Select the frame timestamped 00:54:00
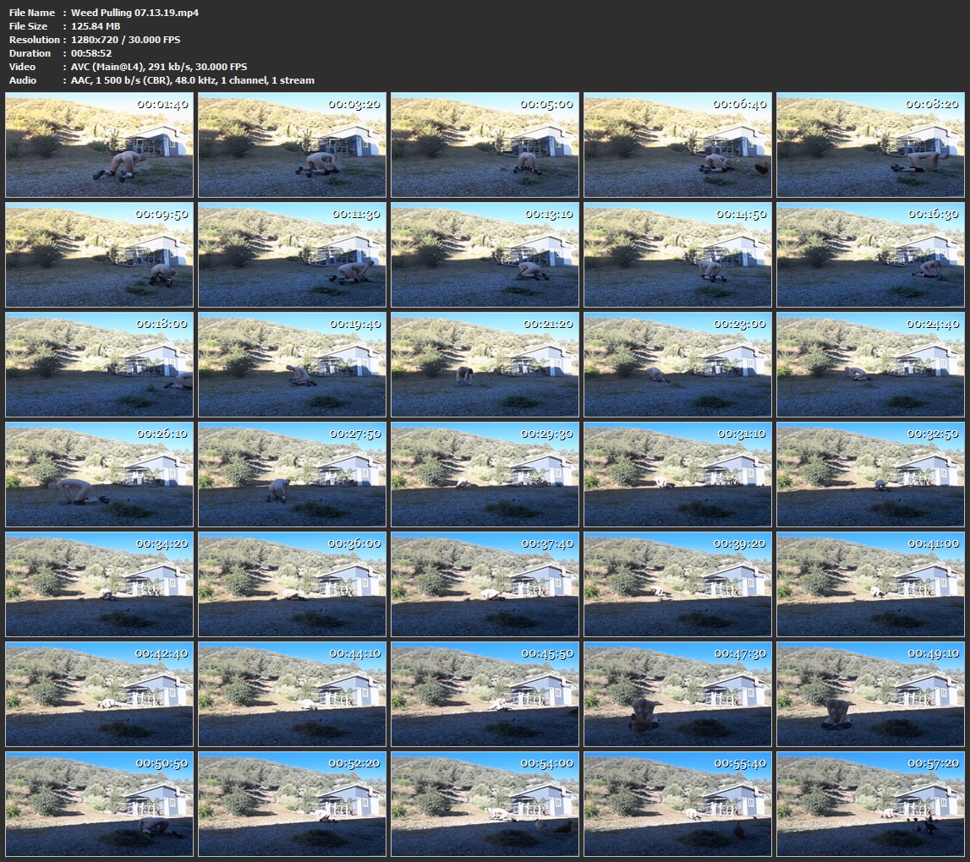Viewport: 970px width, 862px height. (485, 804)
